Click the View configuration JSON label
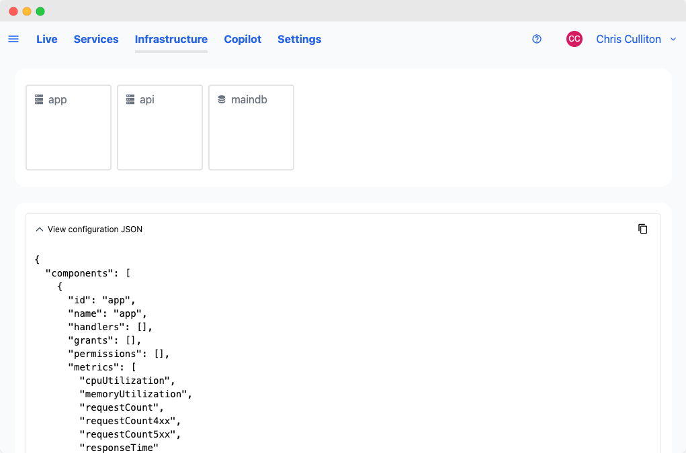 (x=95, y=230)
